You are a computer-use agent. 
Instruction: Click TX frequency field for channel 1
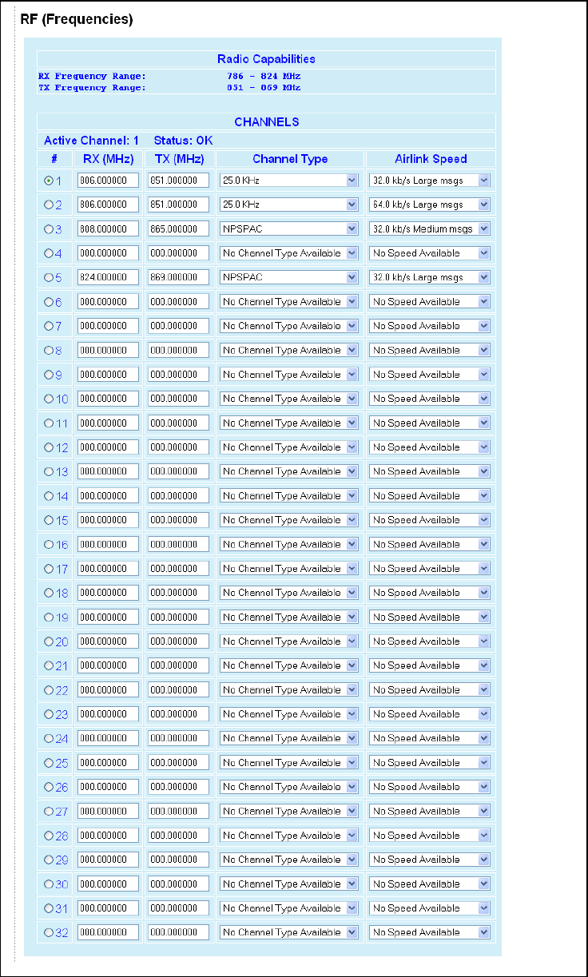pyautogui.click(x=178, y=181)
